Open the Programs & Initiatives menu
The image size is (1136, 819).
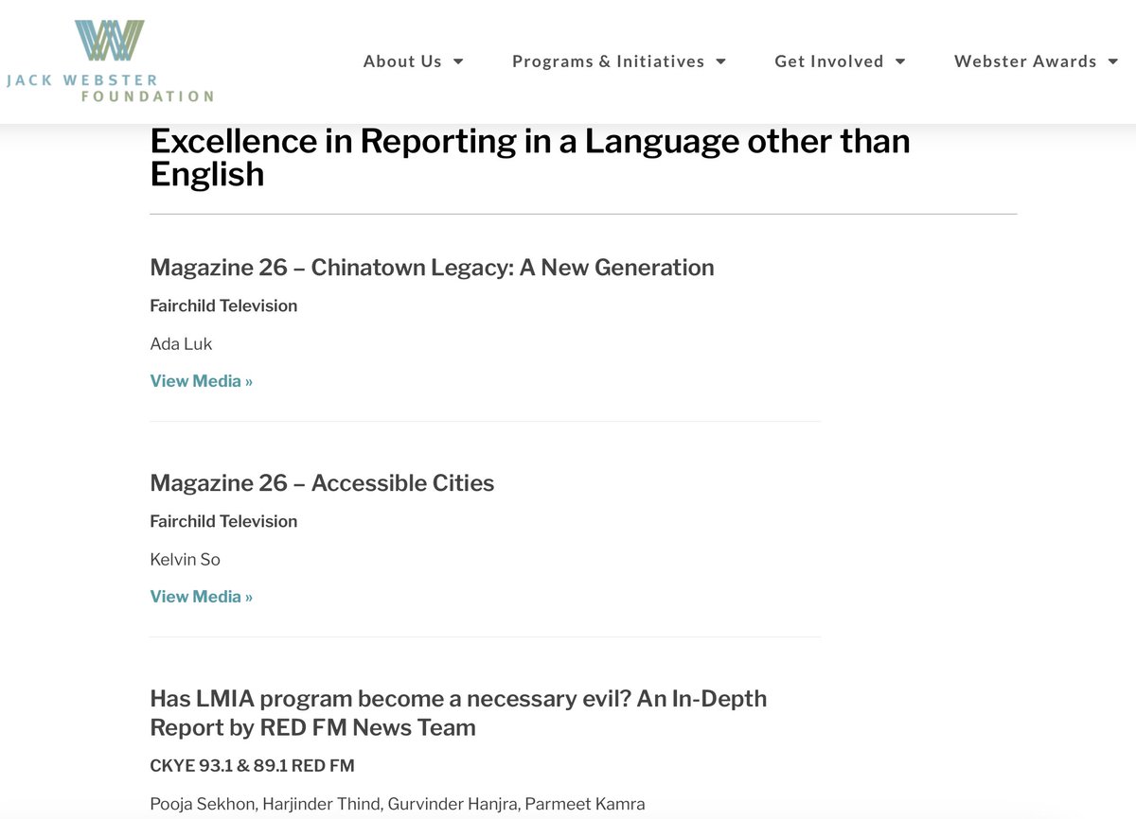[608, 61]
